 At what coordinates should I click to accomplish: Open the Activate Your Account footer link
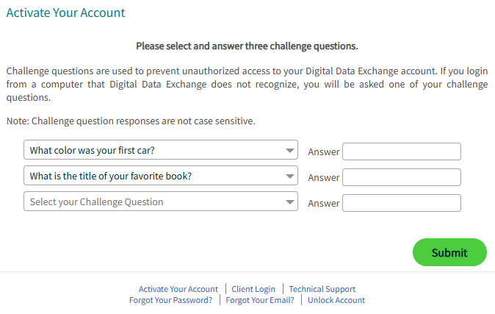click(178, 289)
